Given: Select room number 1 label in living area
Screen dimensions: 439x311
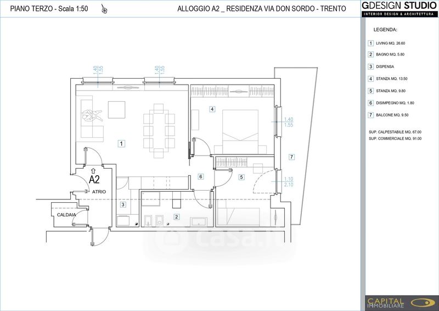Looking at the screenshot, I should pyautogui.click(x=121, y=143).
